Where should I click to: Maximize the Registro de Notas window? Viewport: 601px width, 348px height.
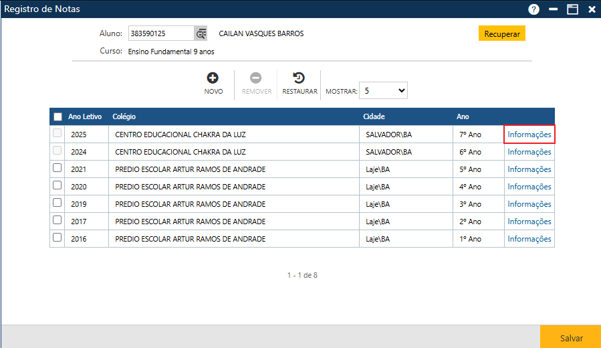573,9
